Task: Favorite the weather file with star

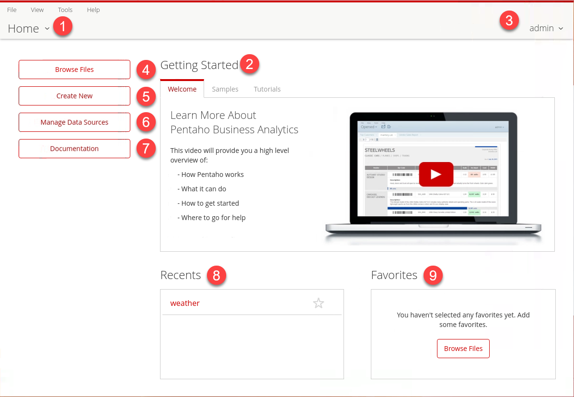Action: tap(319, 303)
